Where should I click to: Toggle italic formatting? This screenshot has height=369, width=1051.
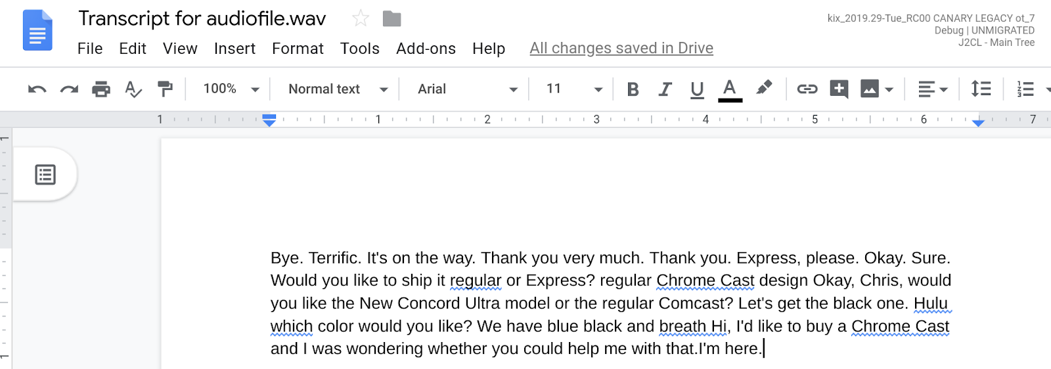point(665,89)
